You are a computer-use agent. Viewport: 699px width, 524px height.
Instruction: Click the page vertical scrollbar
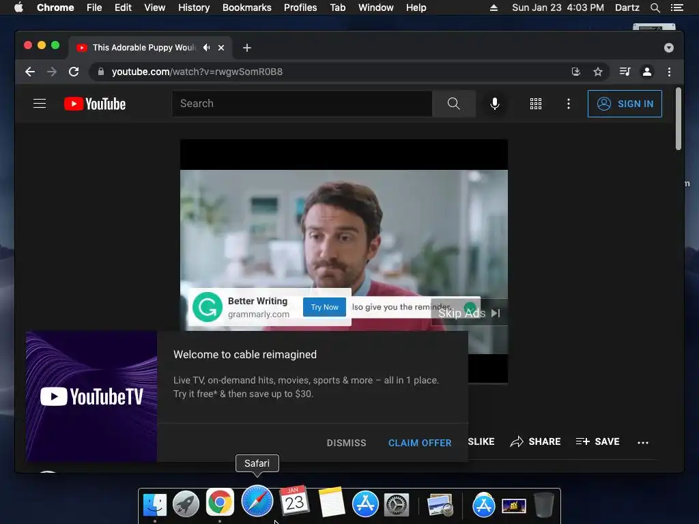pos(678,119)
